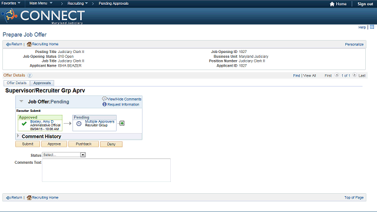
Task: Click the Sign out link
Action: pos(365,4)
